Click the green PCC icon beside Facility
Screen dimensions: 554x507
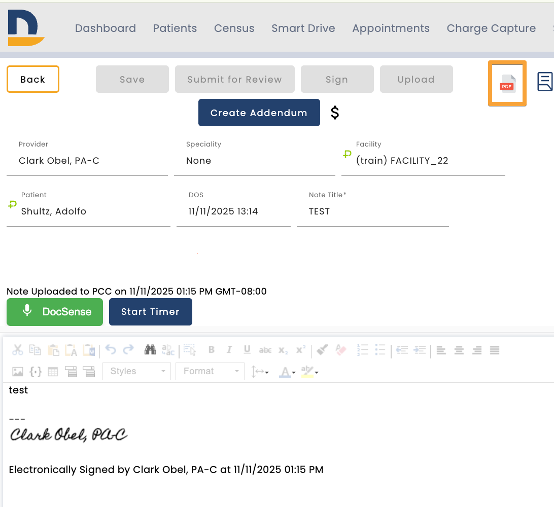point(348,154)
